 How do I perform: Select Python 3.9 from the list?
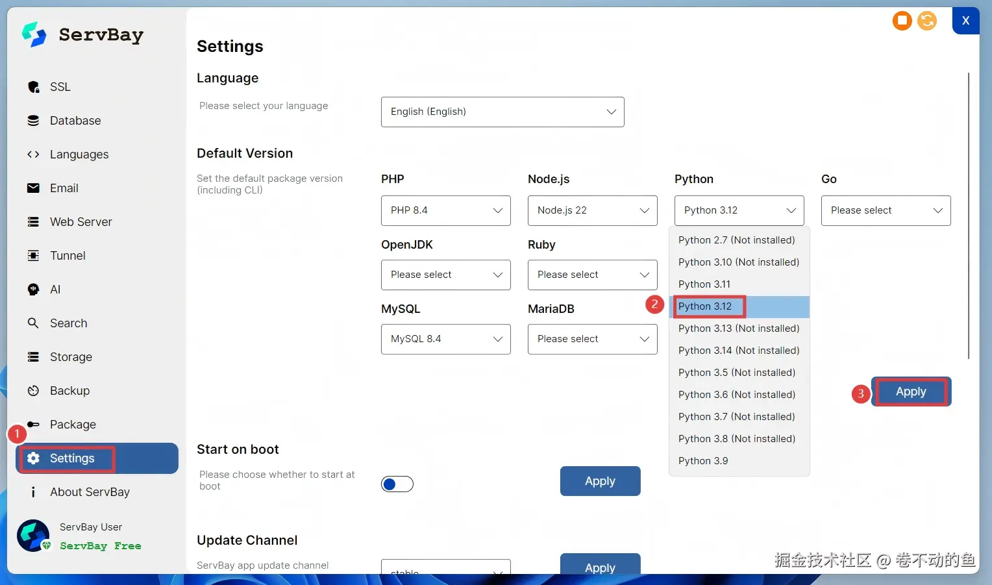739,461
